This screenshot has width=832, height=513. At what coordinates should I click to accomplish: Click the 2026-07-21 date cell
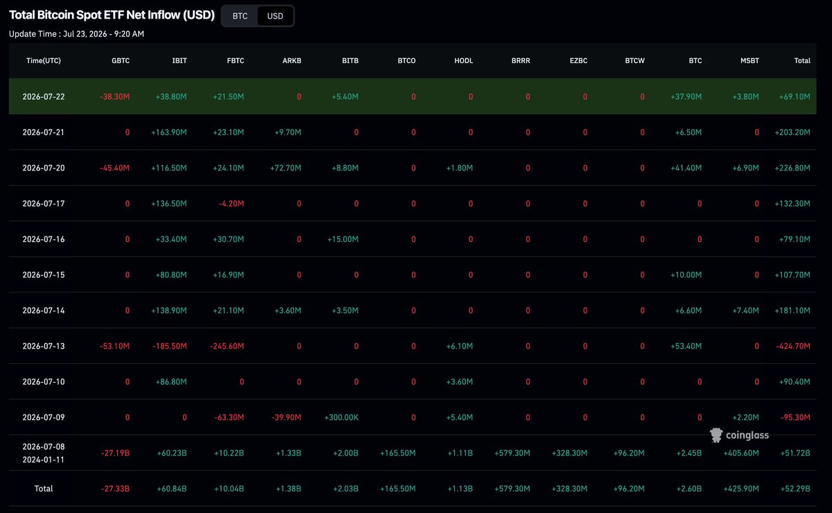[x=44, y=132]
